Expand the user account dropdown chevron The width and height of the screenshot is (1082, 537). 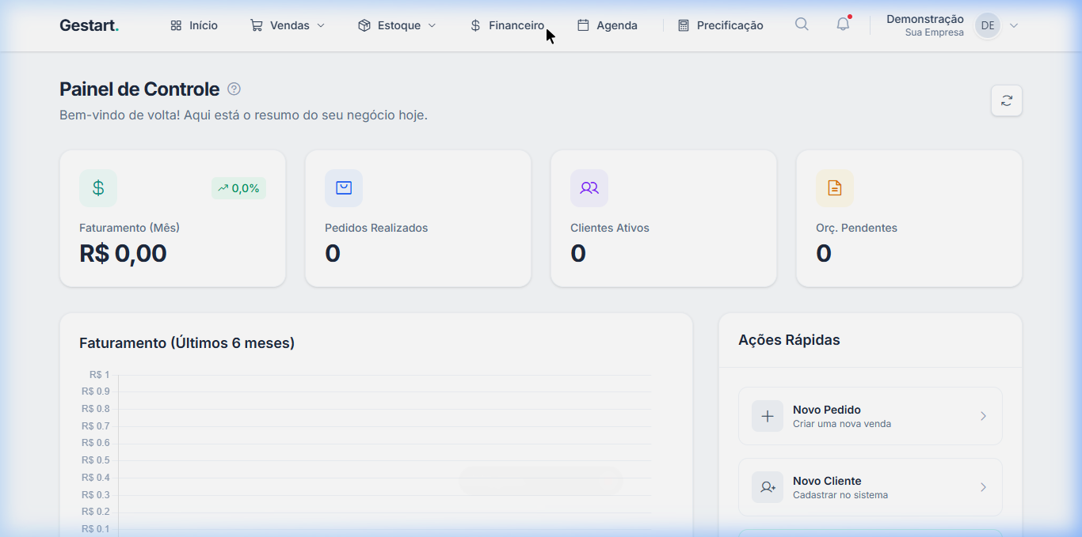[1014, 25]
